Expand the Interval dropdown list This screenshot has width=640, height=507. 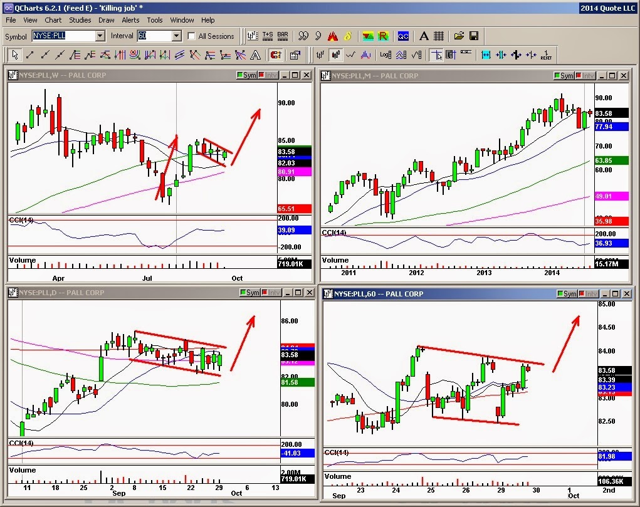176,36
